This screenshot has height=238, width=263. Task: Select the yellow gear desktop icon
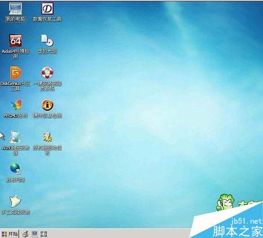(x=47, y=137)
